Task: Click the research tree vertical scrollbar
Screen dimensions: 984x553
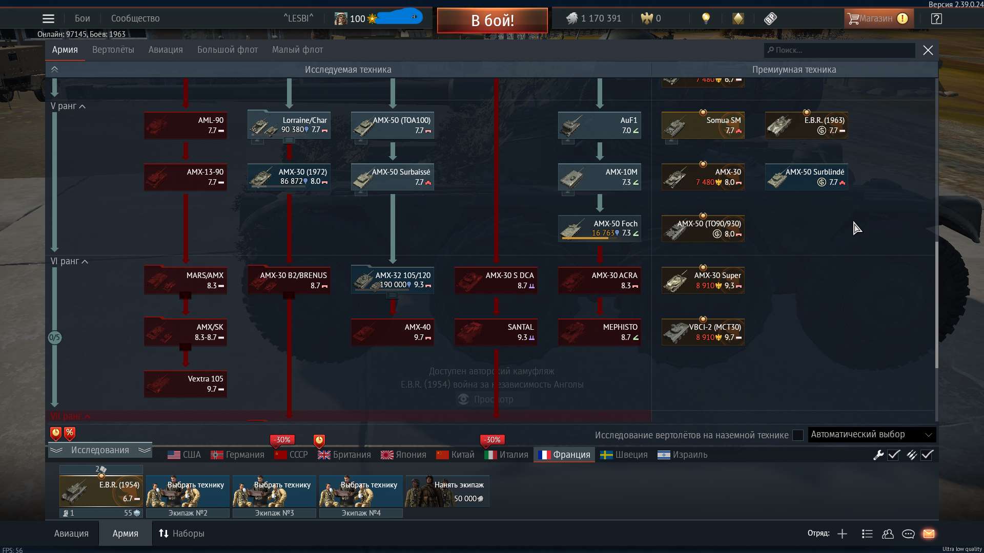Action: pos(937,304)
